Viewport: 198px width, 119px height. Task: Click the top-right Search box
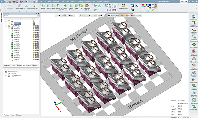[x=183, y=1]
